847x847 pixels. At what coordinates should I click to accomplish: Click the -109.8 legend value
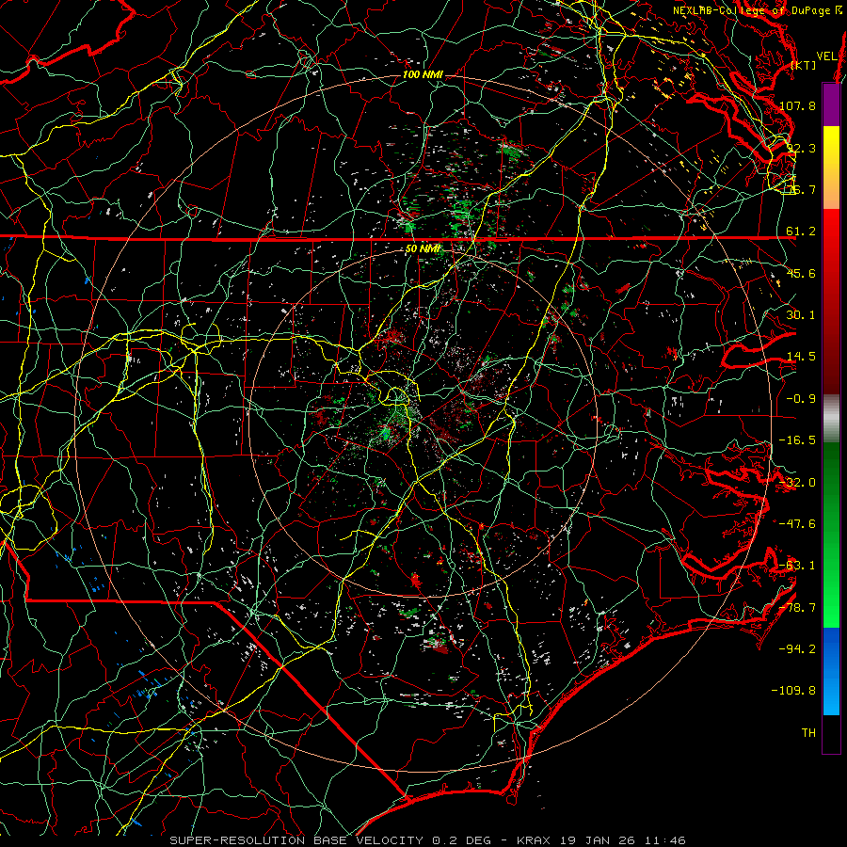pos(794,691)
